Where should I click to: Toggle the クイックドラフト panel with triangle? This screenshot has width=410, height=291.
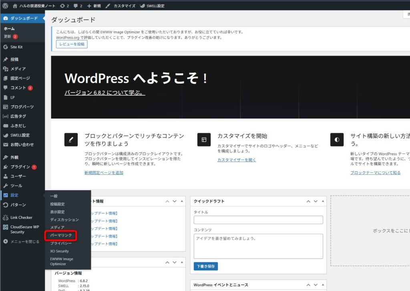tap(323, 201)
